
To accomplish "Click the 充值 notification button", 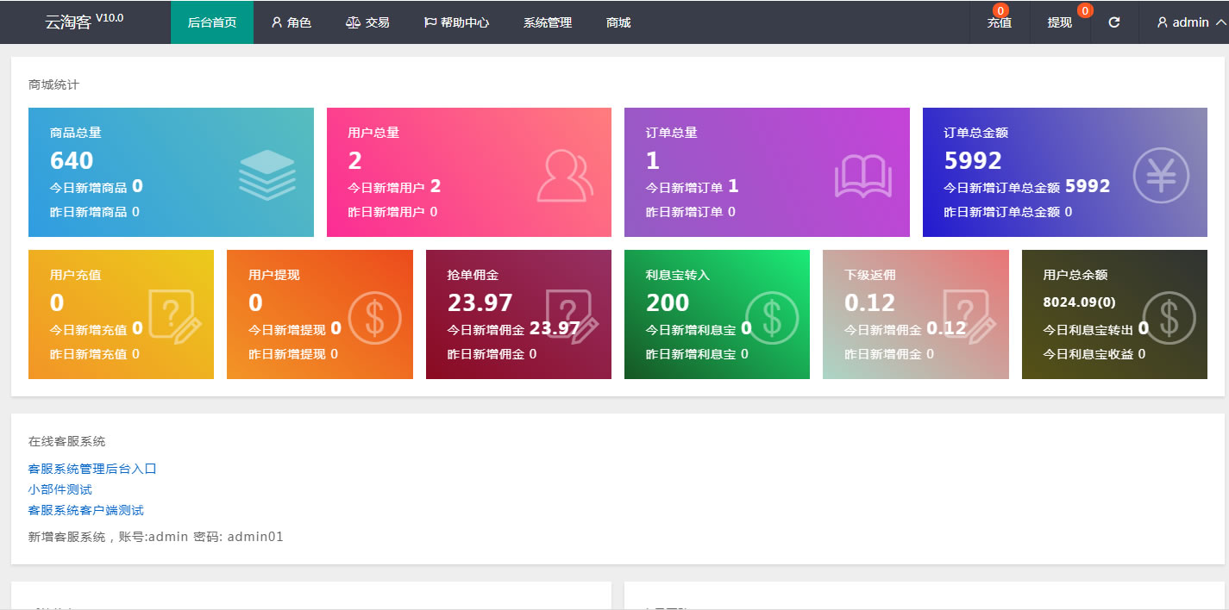I will (999, 22).
